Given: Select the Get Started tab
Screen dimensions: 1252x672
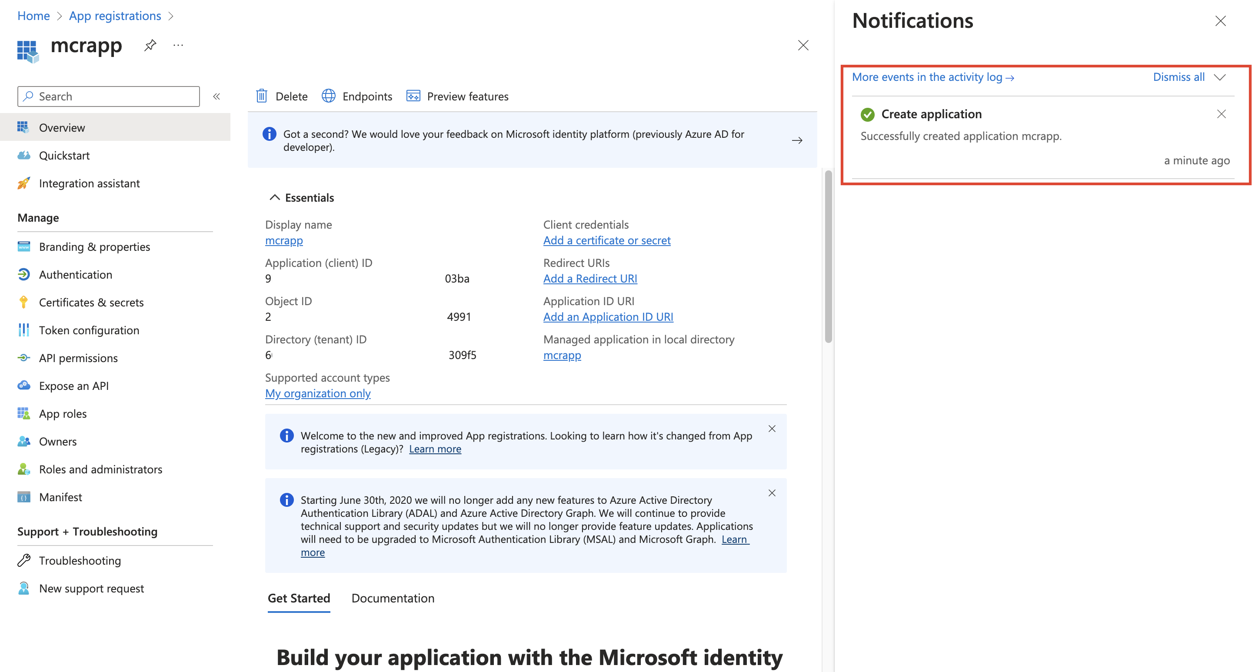Looking at the screenshot, I should 299,598.
